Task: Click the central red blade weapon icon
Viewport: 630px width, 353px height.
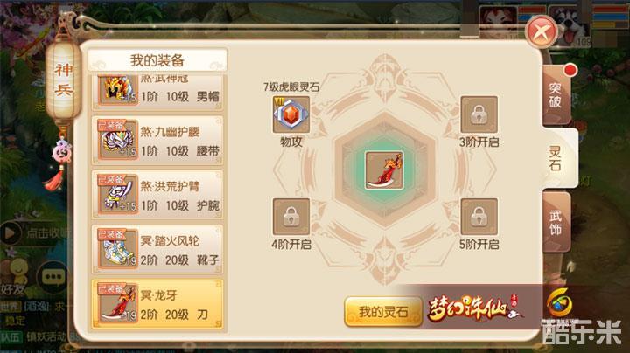Action: pyautogui.click(x=384, y=170)
